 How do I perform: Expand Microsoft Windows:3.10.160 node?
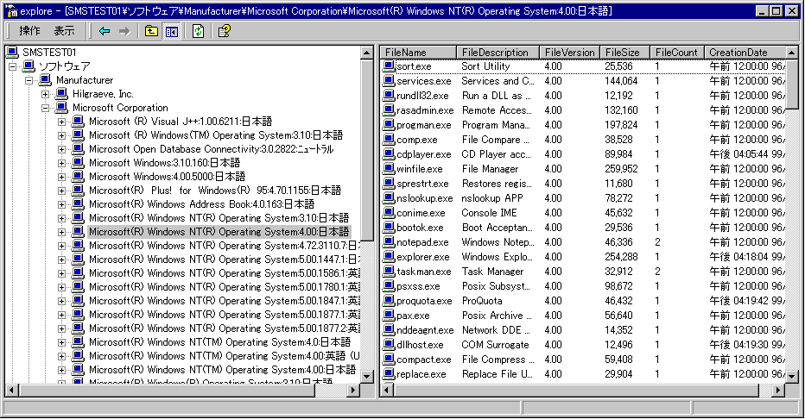pos(61,164)
